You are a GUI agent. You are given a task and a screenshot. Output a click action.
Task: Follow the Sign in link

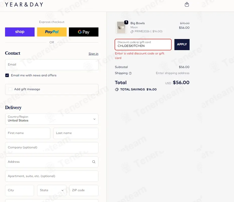coord(93,54)
